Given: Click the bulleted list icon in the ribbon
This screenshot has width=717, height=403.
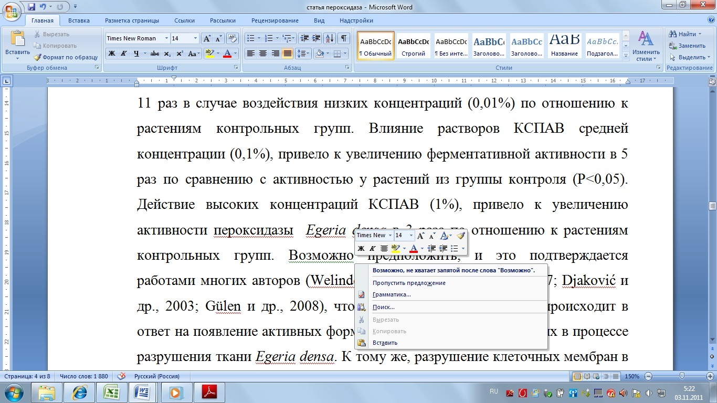Looking at the screenshot, I should [x=250, y=38].
